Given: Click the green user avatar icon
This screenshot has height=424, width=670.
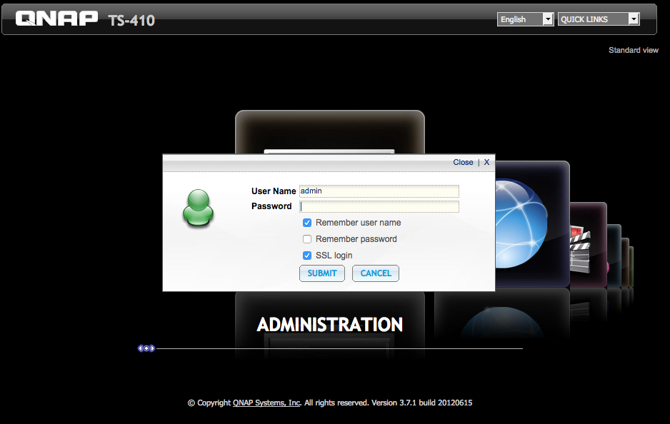Looking at the screenshot, I should click(198, 208).
